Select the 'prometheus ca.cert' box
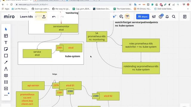The width and height of the screenshot is (191, 107). pyautogui.click(x=27, y=99)
